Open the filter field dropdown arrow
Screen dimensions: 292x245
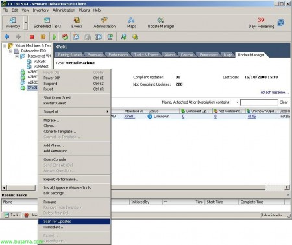237,102
